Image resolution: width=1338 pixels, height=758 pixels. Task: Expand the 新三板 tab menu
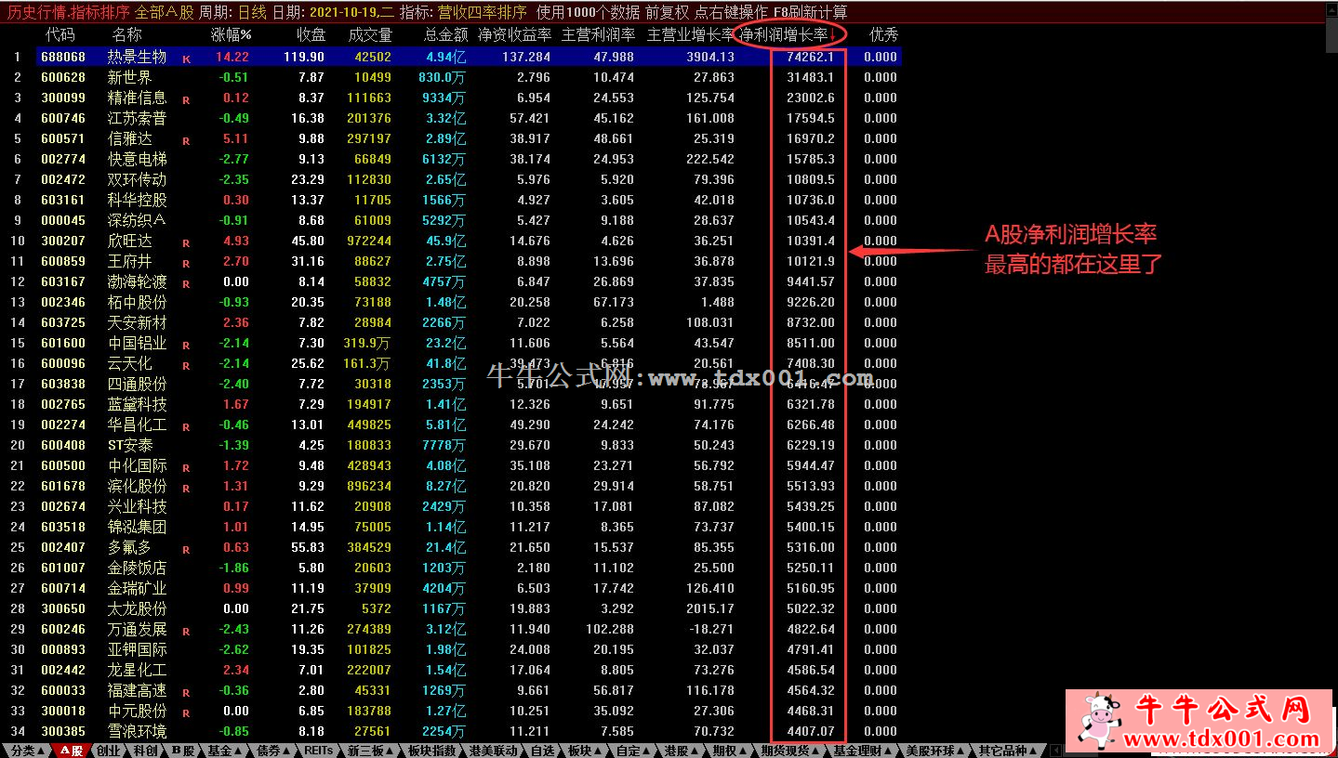click(371, 751)
